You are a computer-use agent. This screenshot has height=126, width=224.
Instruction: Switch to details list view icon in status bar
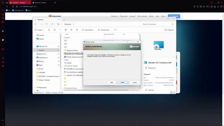[171, 92]
